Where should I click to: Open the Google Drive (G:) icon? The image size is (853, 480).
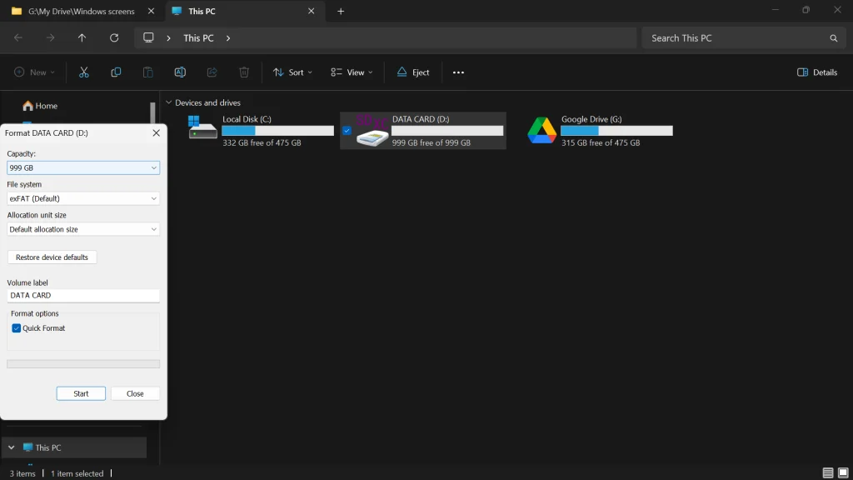click(x=541, y=131)
